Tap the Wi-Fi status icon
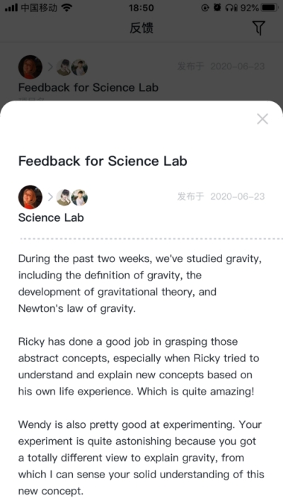 click(x=67, y=8)
